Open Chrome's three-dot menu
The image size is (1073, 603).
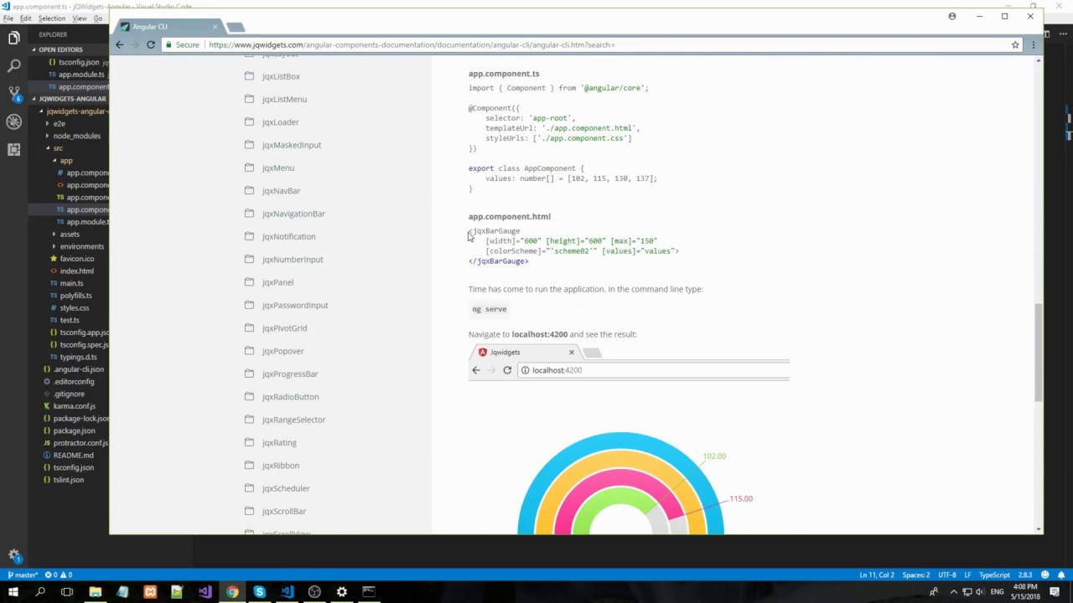(x=1033, y=44)
